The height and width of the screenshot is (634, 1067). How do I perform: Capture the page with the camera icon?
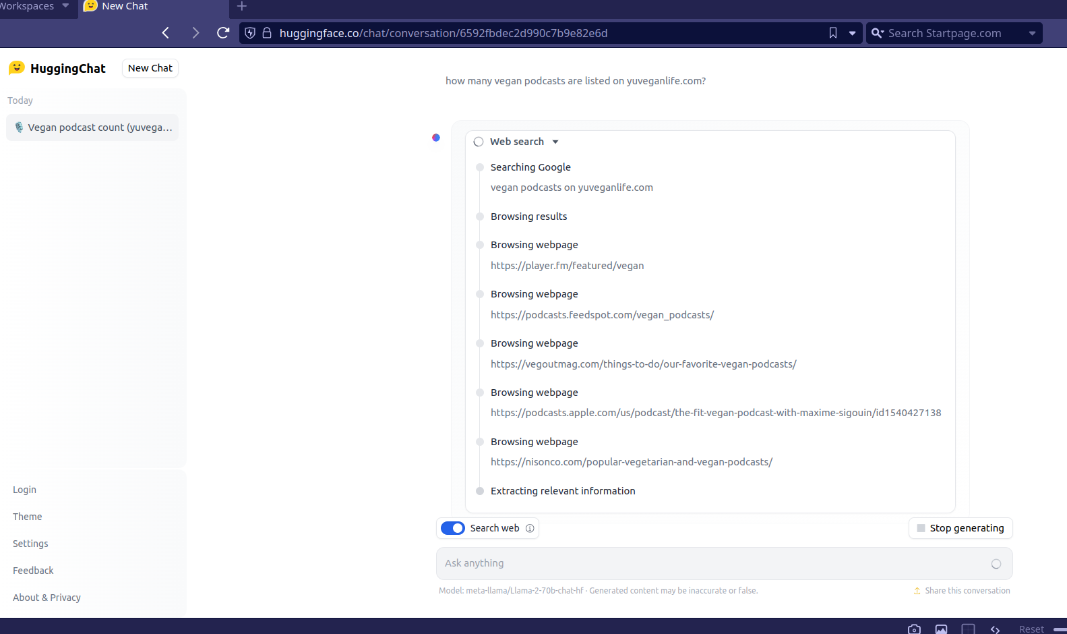click(914, 629)
